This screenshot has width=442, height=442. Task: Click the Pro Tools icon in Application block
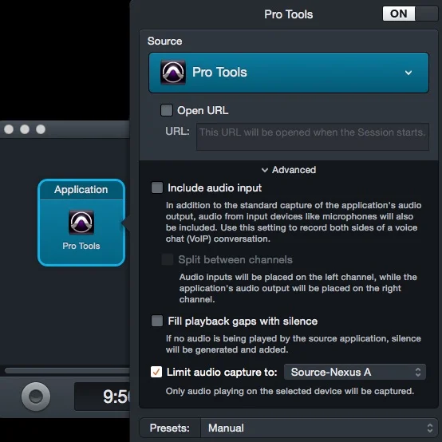click(81, 223)
